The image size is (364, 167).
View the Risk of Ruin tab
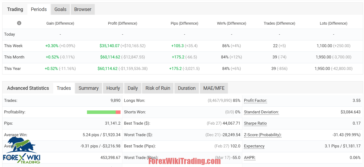pos(158,88)
